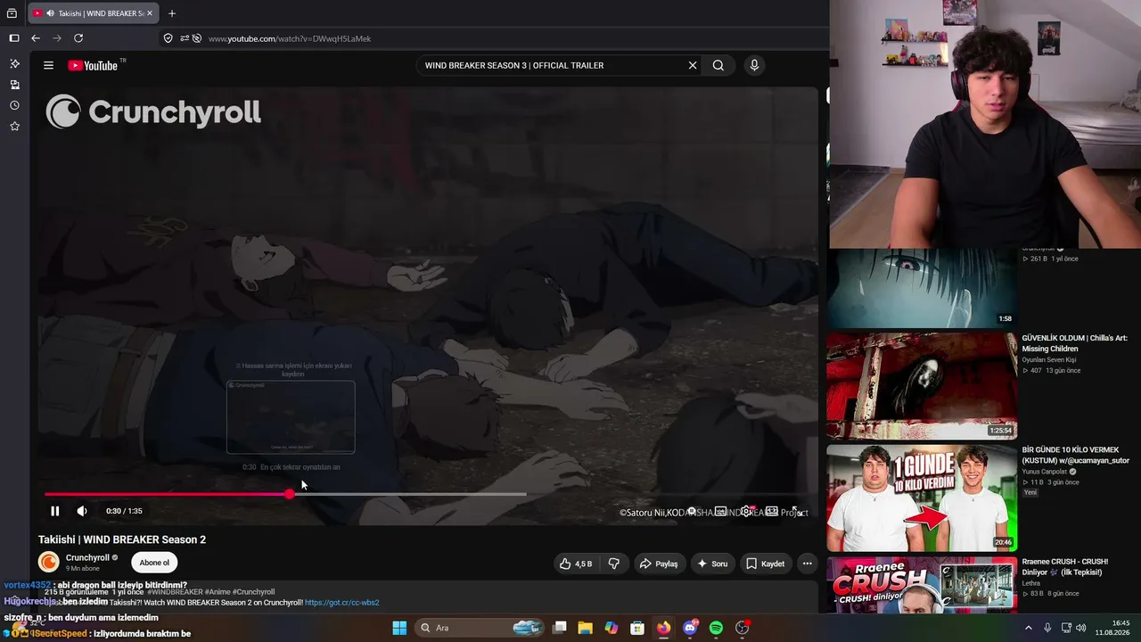This screenshot has width=1141, height=642.
Task: Open the browser's list of tabs
Action: [12, 13]
